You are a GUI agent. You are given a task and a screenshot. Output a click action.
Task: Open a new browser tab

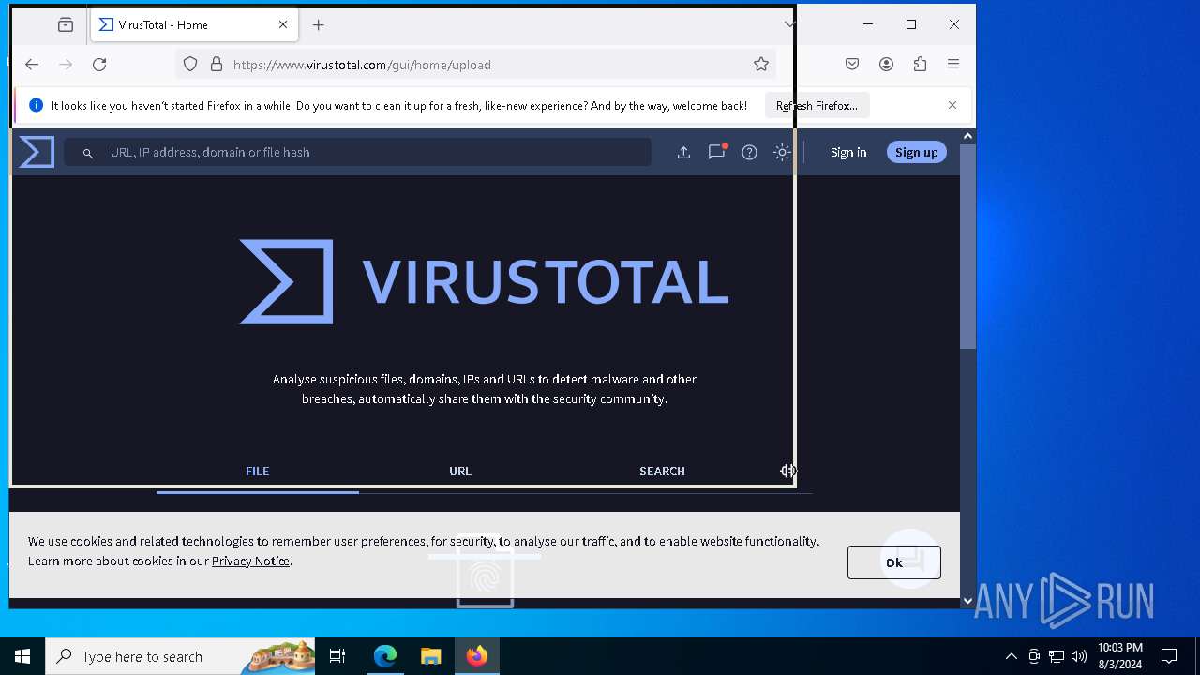[319, 25]
